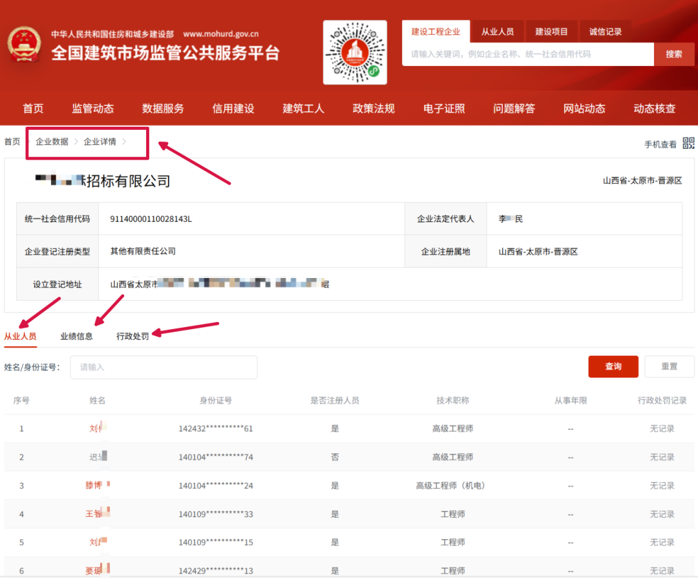Viewport: 698px width, 578px height.
Task: Click the national emblem logo
Action: pyautogui.click(x=24, y=45)
